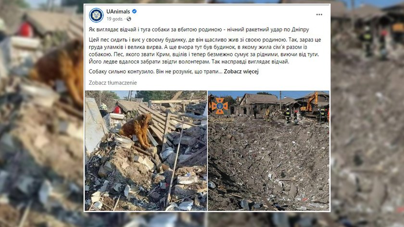Open the right photo of the crater
The height and width of the screenshot is (227, 404).
[268, 151]
